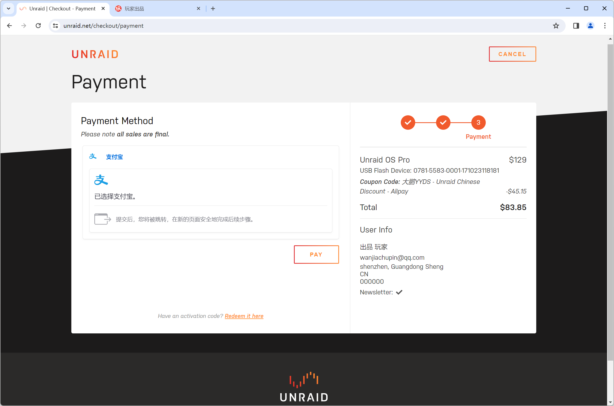Minimize the browser window
614x406 pixels.
tap(568, 9)
